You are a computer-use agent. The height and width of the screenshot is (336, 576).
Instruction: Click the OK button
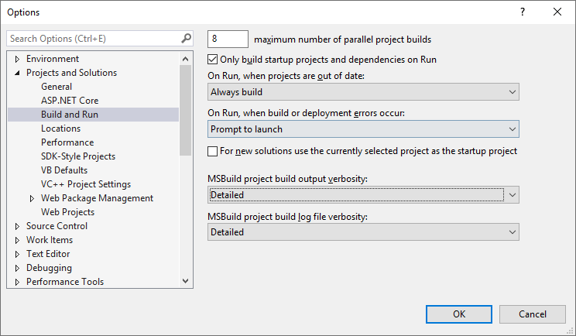pyautogui.click(x=459, y=314)
